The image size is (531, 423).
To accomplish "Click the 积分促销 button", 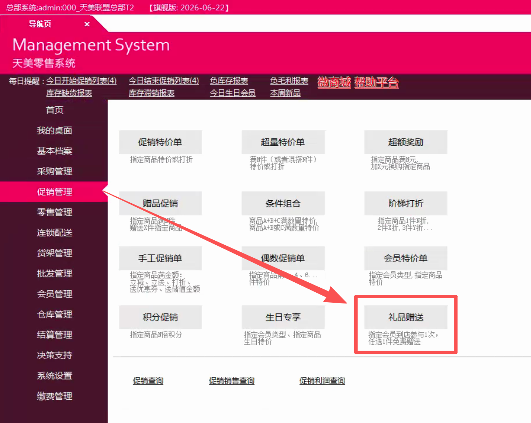I will pos(160,317).
